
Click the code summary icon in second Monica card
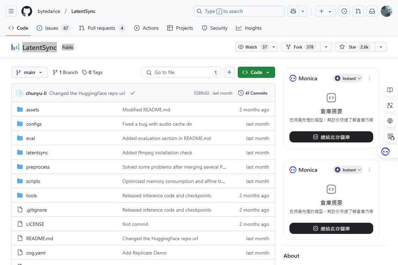(x=331, y=189)
